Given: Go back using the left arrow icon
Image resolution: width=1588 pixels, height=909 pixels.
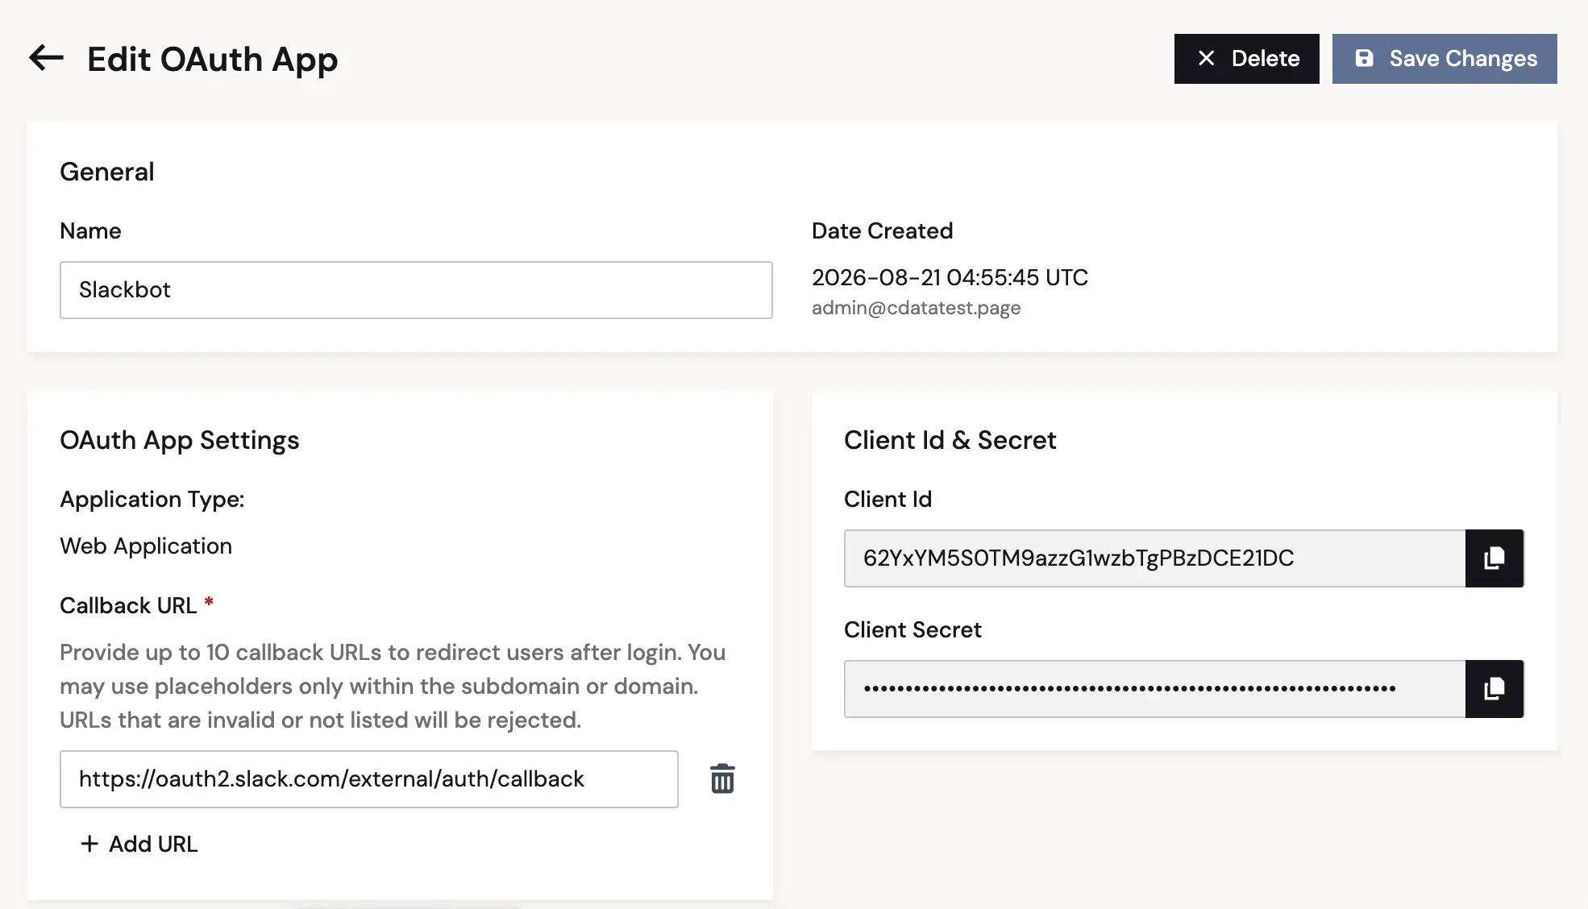Looking at the screenshot, I should click(x=46, y=58).
